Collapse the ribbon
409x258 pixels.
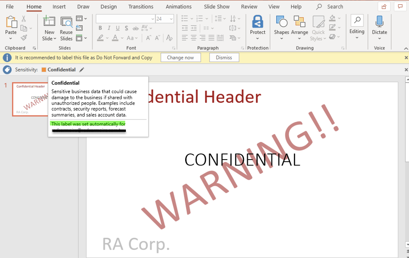click(406, 48)
